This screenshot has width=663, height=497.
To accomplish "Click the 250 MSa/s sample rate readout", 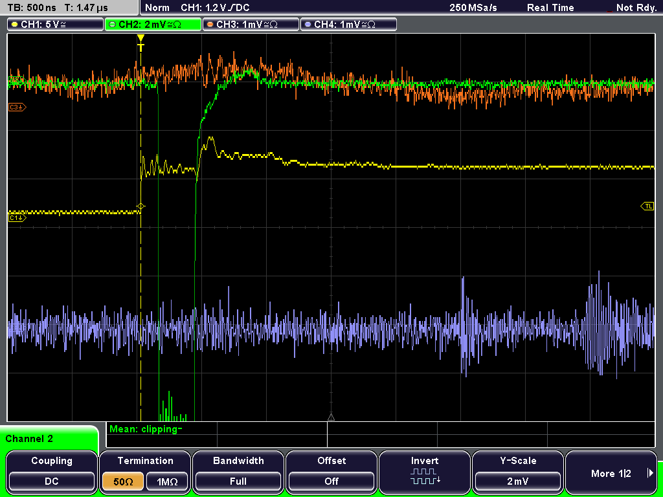I will tap(473, 8).
